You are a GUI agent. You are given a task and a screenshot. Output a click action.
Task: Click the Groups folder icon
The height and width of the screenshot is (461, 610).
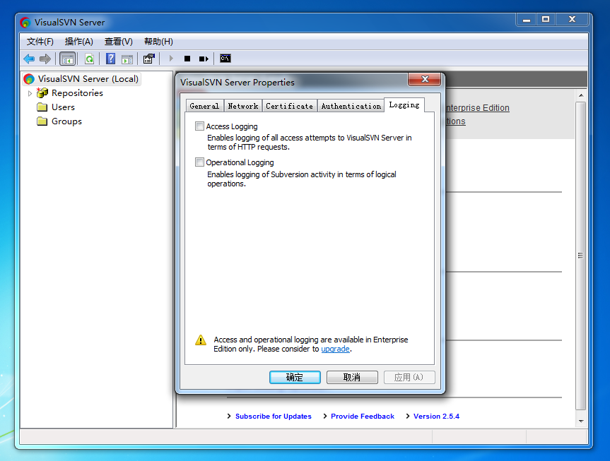[42, 121]
